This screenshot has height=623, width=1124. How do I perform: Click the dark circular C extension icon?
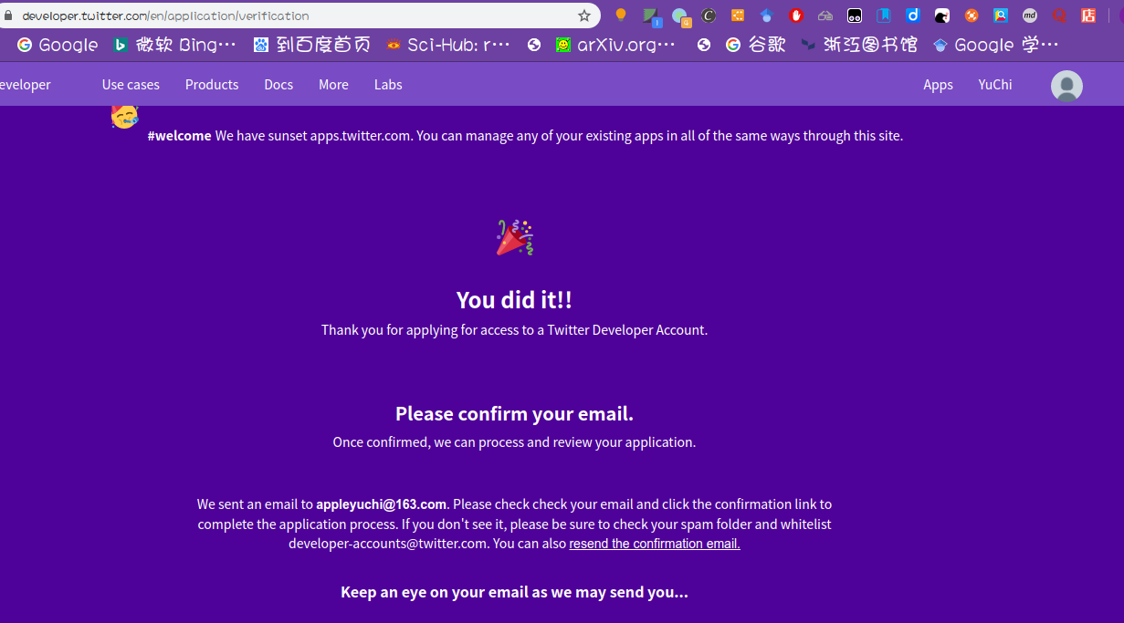click(x=709, y=16)
